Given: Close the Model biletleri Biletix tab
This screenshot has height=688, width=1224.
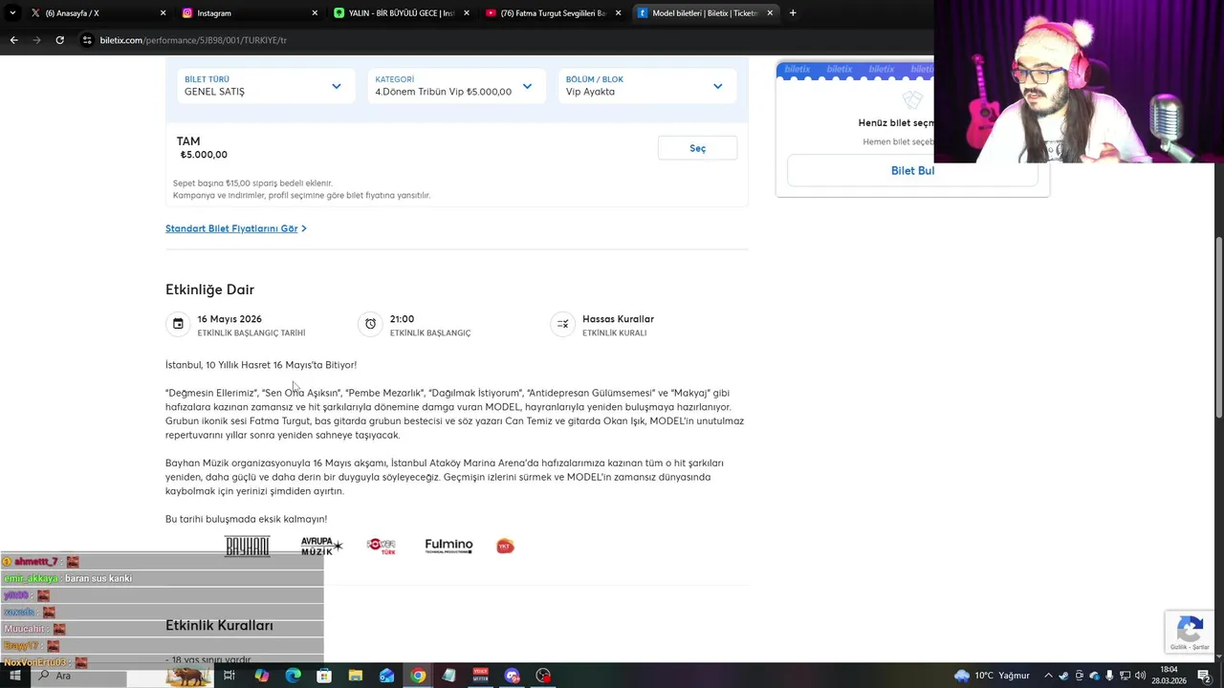Looking at the screenshot, I should click(770, 13).
